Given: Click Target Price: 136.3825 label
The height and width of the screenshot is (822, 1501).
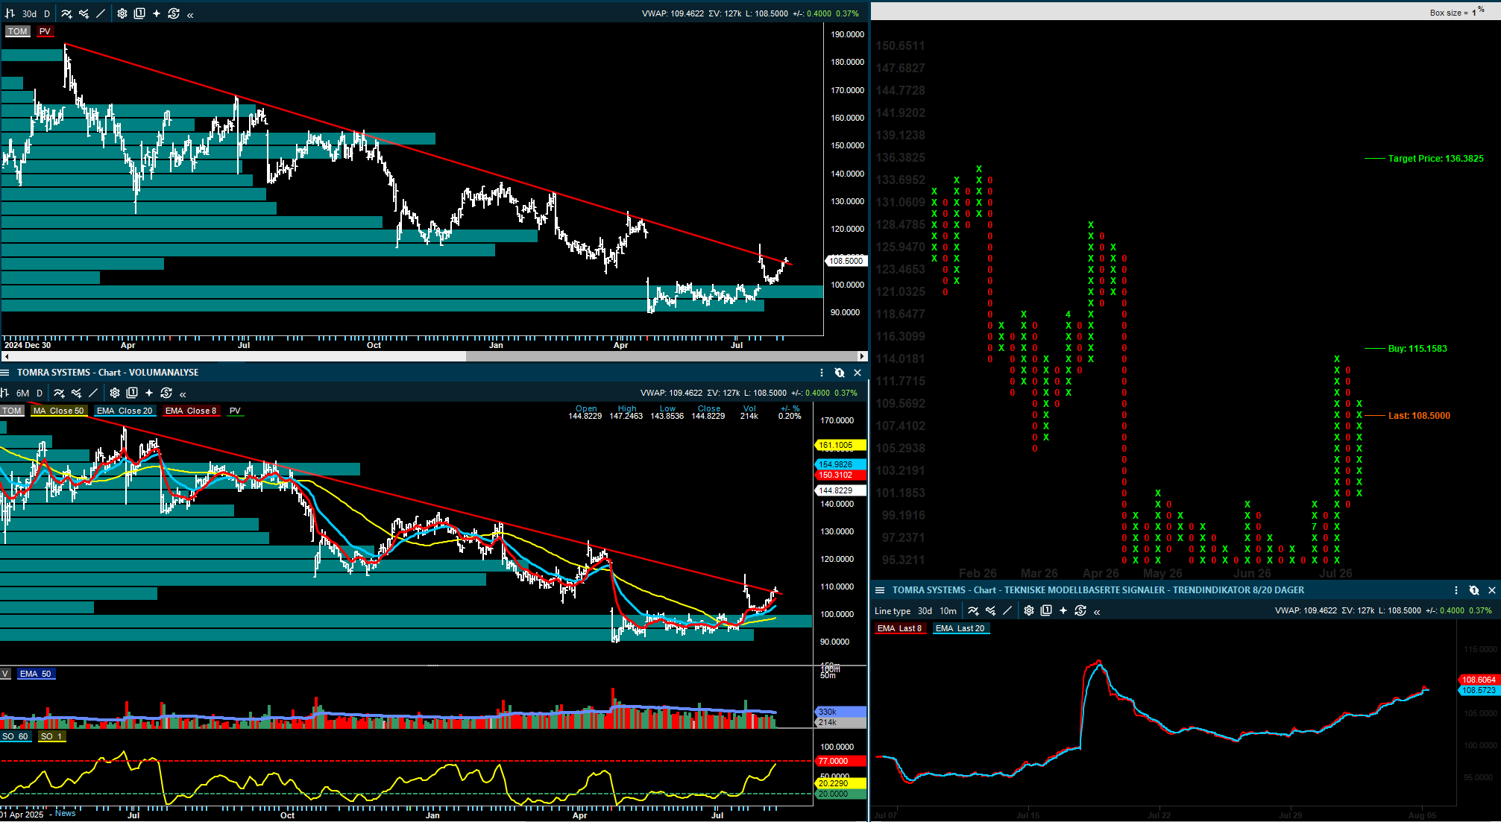Looking at the screenshot, I should click(x=1435, y=159).
